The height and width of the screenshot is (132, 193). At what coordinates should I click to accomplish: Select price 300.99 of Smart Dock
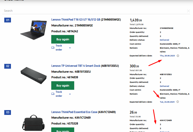pyautogui.click(x=134, y=66)
